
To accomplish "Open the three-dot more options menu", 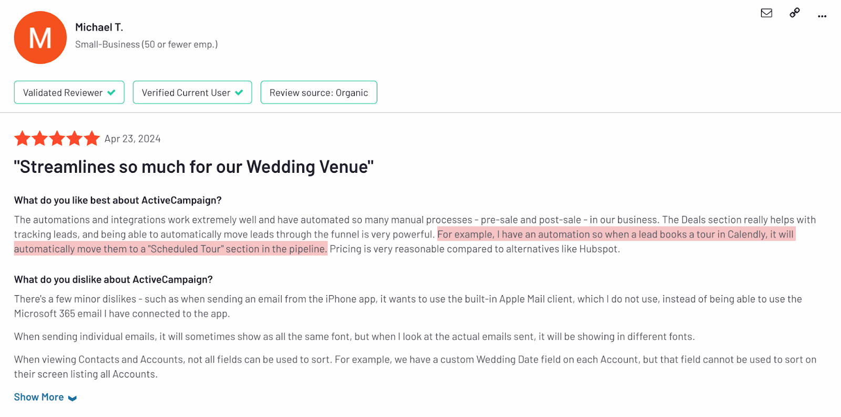I will [x=822, y=16].
